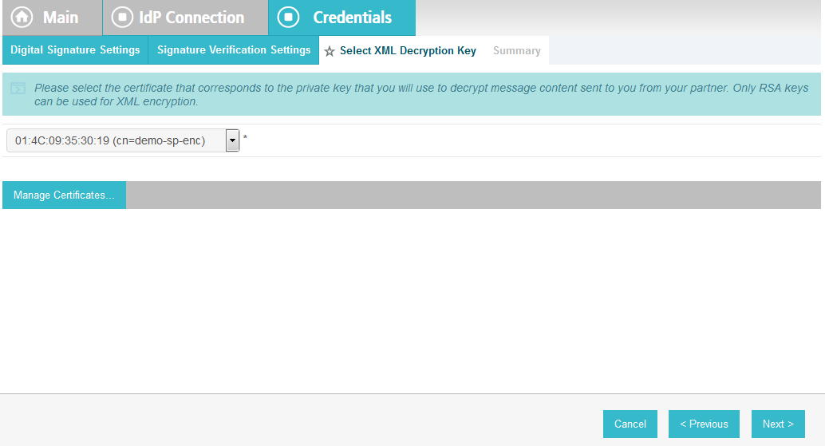Expand the certificate dropdown arrow
The width and height of the screenshot is (825, 446).
coord(232,140)
